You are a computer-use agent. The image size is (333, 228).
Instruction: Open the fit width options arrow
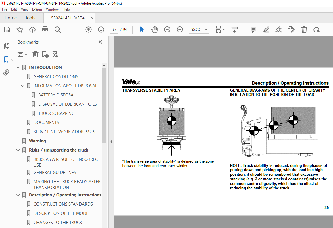pyautogui.click(x=224, y=30)
